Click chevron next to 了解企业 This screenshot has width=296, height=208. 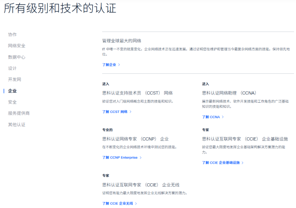point(119,65)
